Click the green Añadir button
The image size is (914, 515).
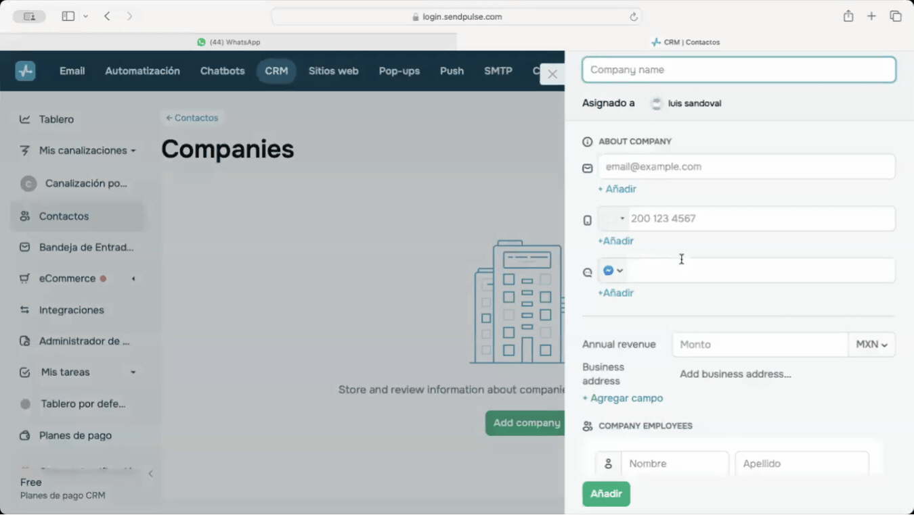[x=606, y=494]
